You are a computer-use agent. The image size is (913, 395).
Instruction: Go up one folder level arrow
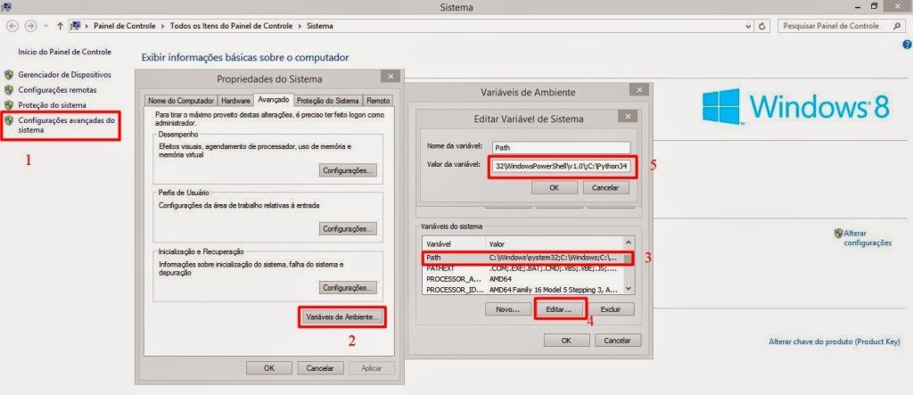pos(60,26)
